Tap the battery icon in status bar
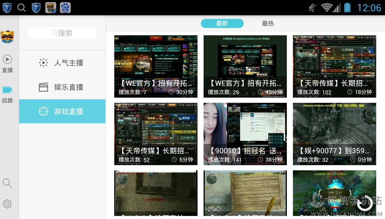This screenshot has width=385, height=219. tap(347, 8)
